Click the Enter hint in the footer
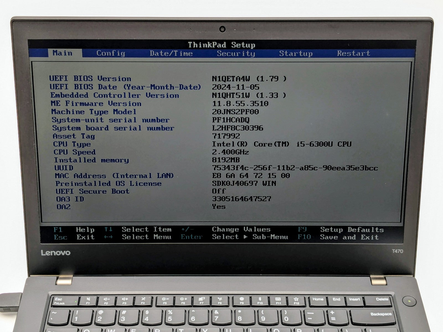 coord(192,237)
